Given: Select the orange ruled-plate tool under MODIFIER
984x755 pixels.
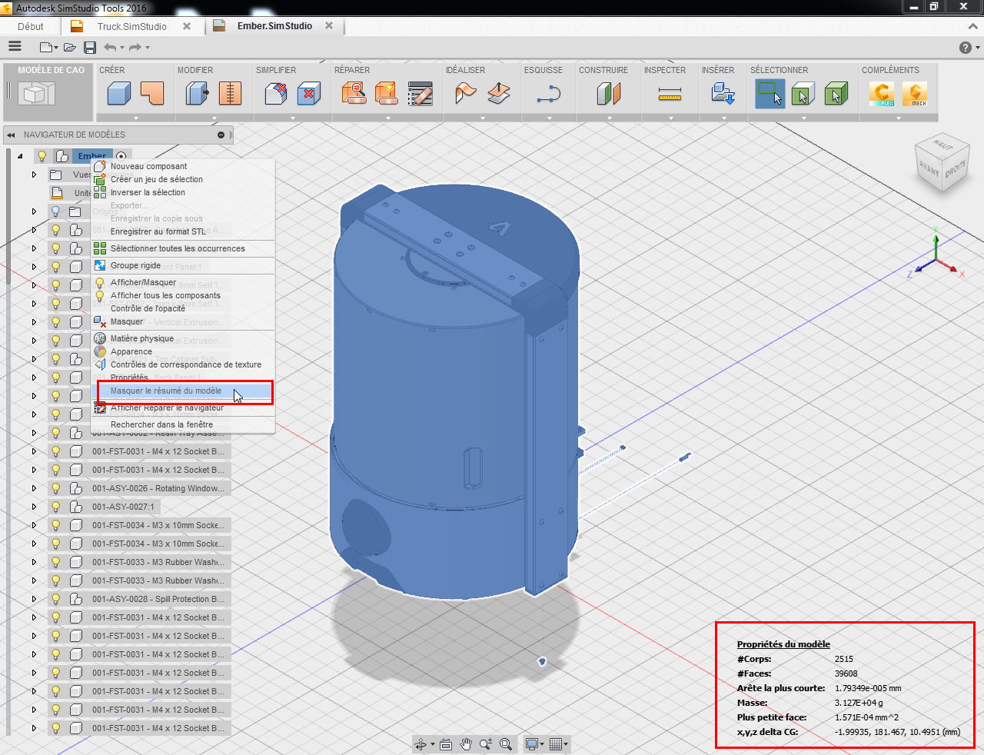Looking at the screenshot, I should (230, 94).
